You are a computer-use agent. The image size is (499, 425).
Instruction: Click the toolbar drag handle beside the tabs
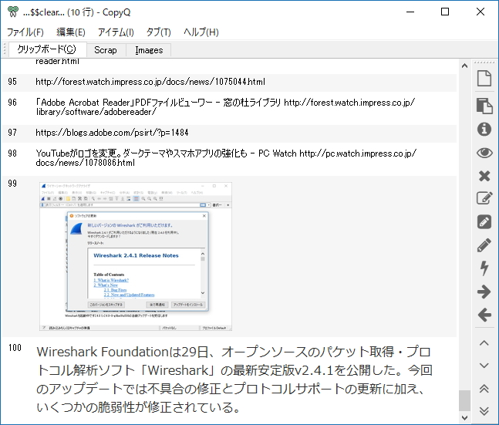(x=5, y=49)
